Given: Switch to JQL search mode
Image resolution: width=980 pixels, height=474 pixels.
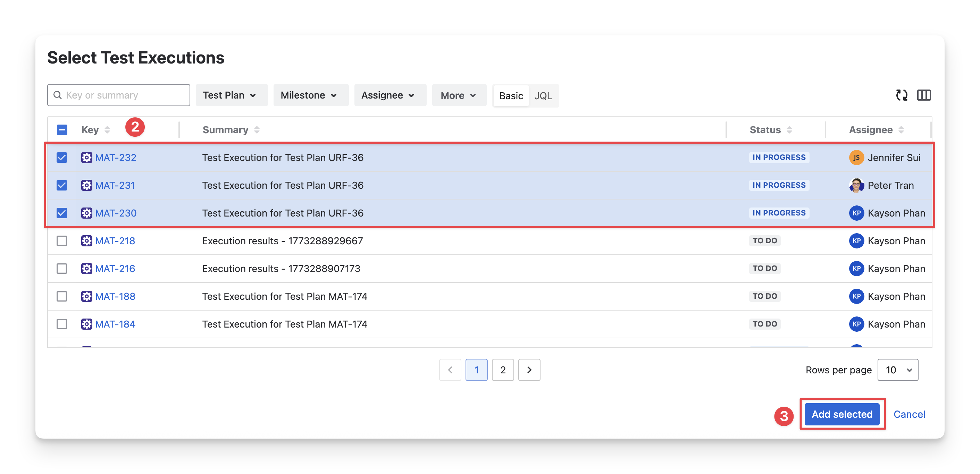Looking at the screenshot, I should click(543, 96).
